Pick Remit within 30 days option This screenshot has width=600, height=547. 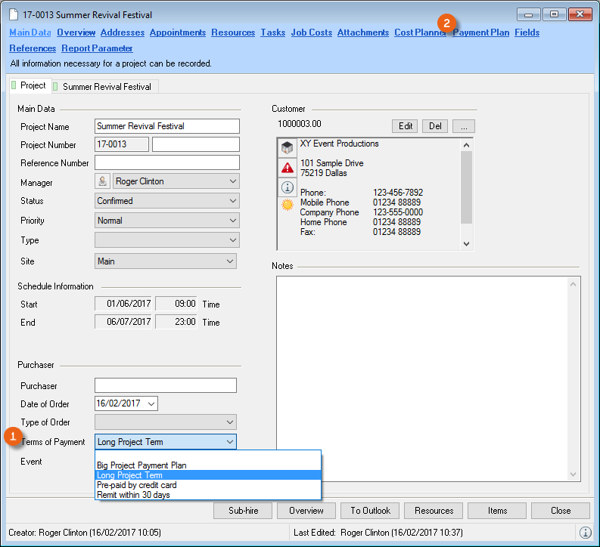(133, 495)
